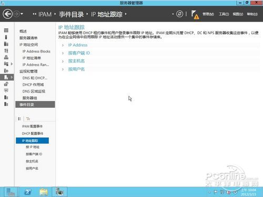Select 按客户端 ID in event tree
The width and height of the screenshot is (263, 197).
click(x=34, y=154)
